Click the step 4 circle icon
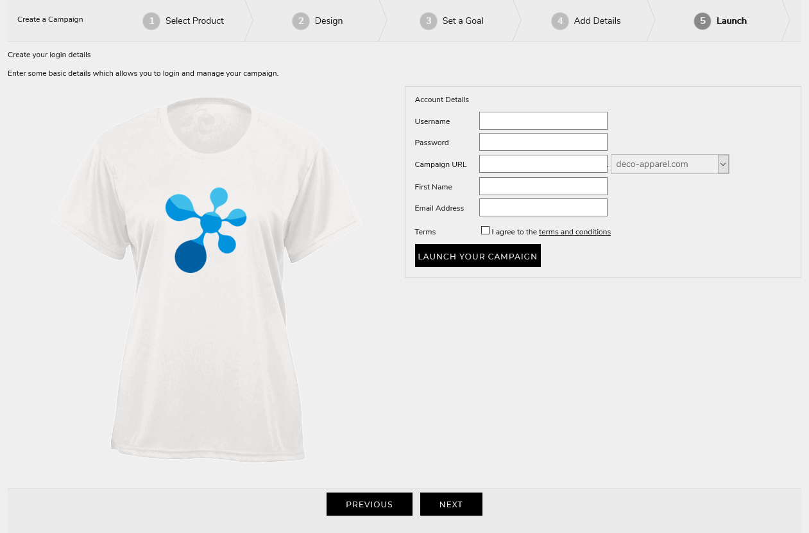 [x=560, y=21]
